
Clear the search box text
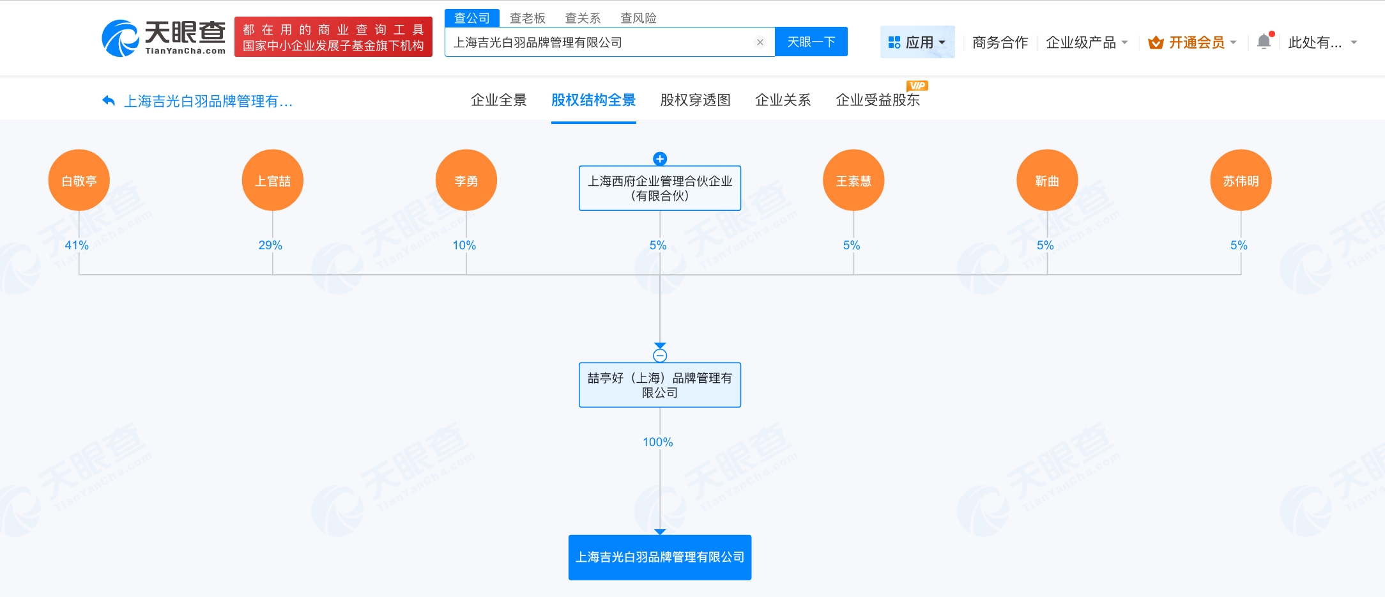[760, 42]
